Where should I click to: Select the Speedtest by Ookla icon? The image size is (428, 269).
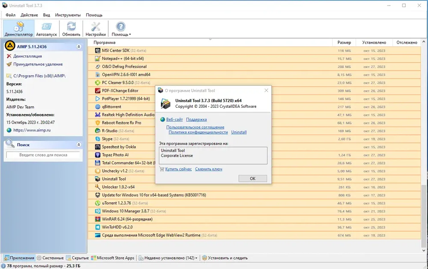98,147
